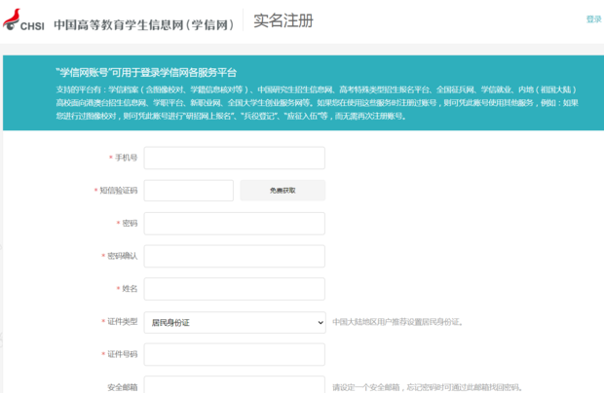This screenshot has width=604, height=393.
Task: Click the 安全邮箱 field label
Action: click(x=122, y=387)
